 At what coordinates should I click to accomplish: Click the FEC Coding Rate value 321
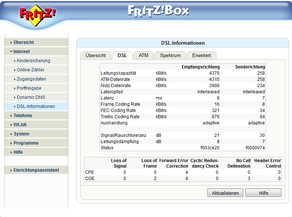tap(215, 111)
